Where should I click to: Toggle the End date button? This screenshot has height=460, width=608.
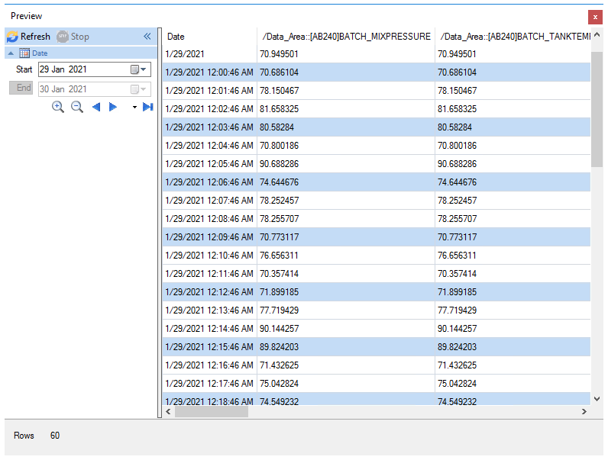21,88
